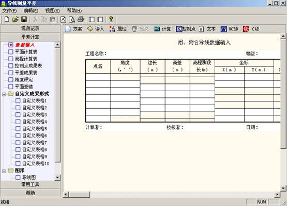Check the 平面计算表 box in the tree

coord(11,52)
